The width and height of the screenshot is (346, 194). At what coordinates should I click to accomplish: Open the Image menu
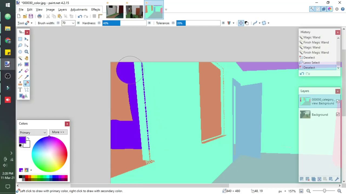click(50, 9)
